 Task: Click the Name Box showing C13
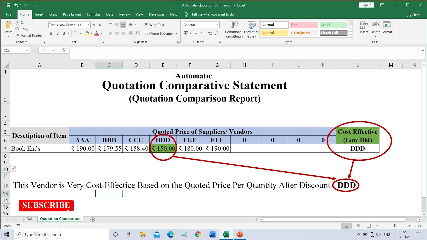point(16,50)
